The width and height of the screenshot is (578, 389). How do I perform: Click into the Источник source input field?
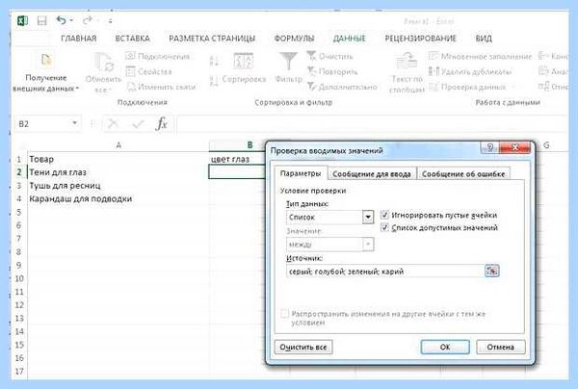(384, 272)
